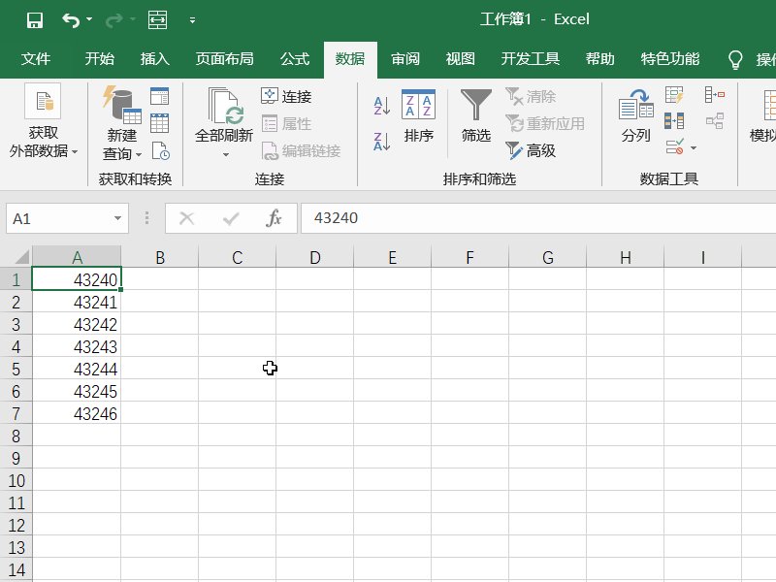The width and height of the screenshot is (776, 582).
Task: Switch to the 公式 ribbon tab
Action: (294, 59)
